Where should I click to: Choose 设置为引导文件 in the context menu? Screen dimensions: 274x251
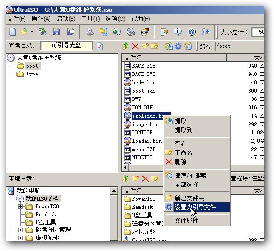click(x=197, y=207)
